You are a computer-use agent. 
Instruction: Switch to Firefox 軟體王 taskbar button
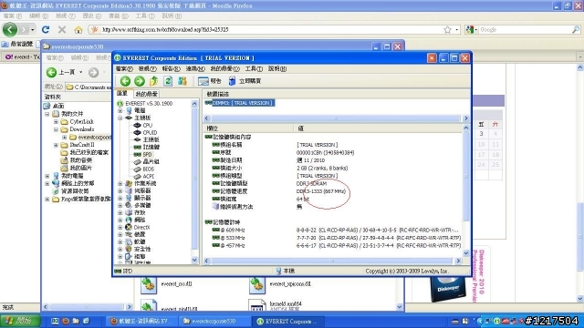pyautogui.click(x=141, y=322)
